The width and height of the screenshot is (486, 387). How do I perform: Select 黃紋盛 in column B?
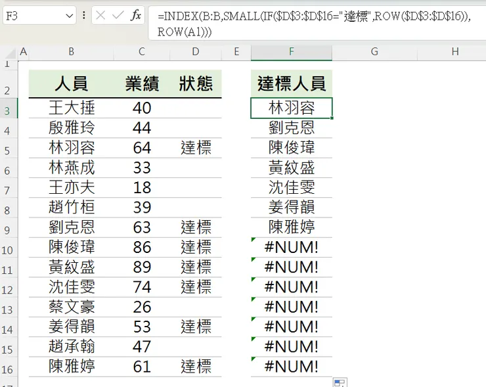click(72, 267)
